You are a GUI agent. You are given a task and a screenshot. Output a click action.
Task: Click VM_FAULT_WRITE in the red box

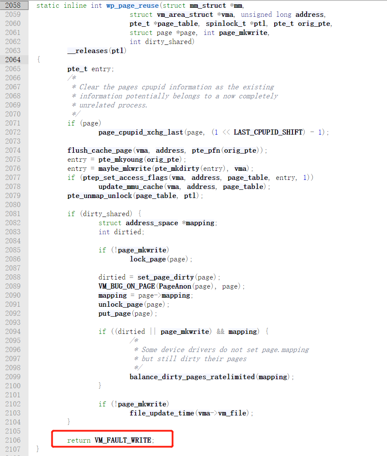[123, 440]
